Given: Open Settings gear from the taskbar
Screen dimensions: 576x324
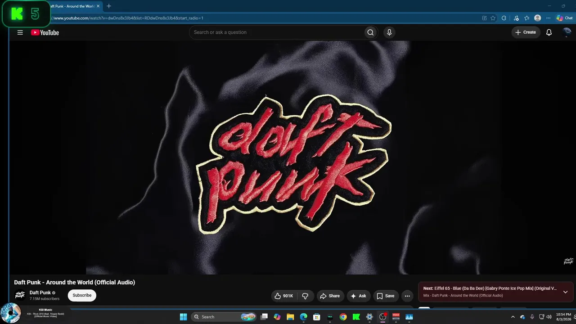Looking at the screenshot, I should pos(369,317).
